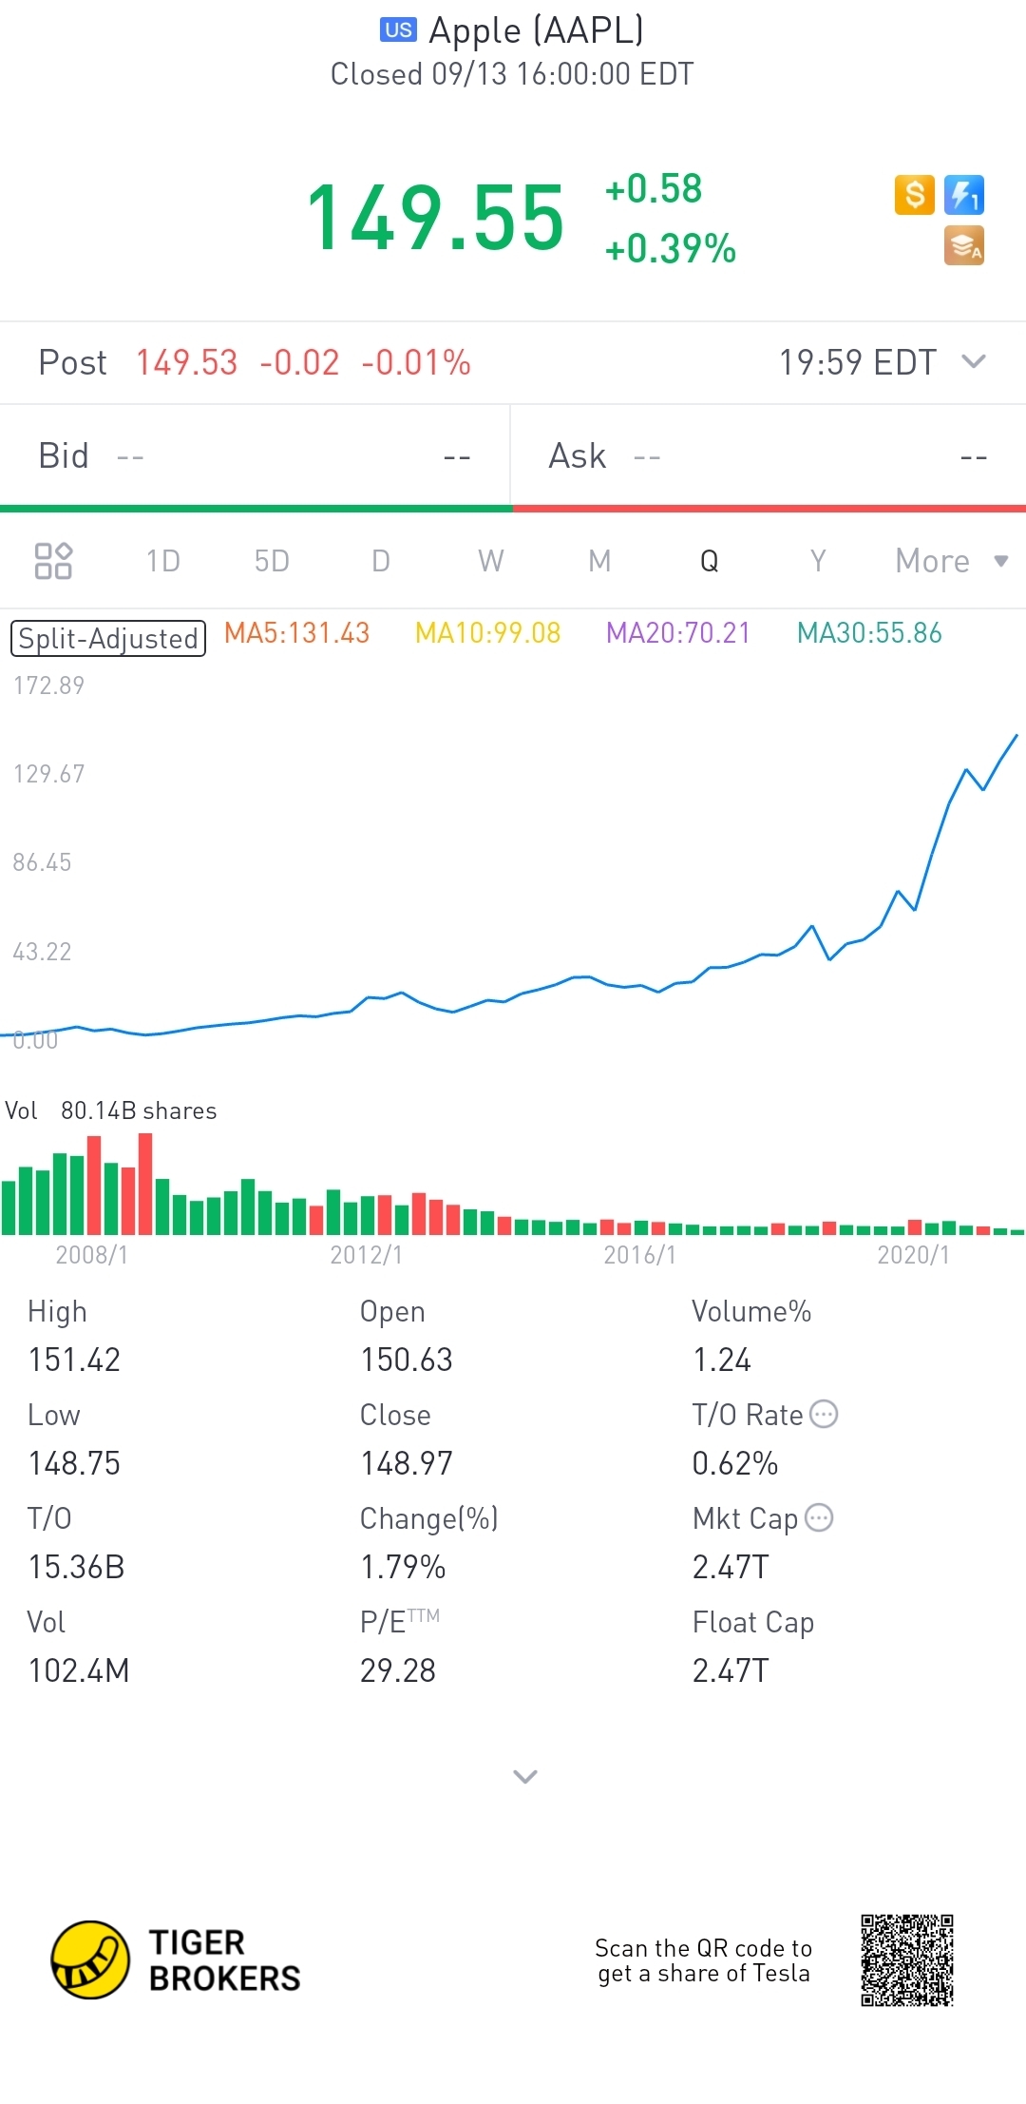
Task: Tap the High value 151.42
Action: 74,1360
